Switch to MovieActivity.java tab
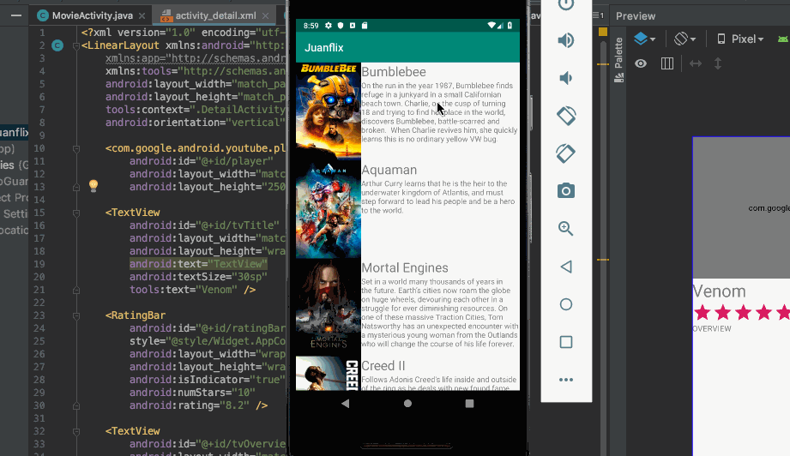 pyautogui.click(x=92, y=15)
